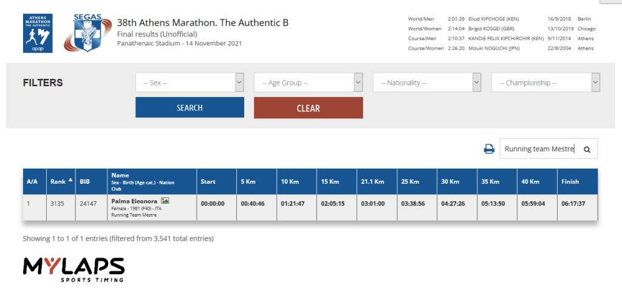Sort by the Name column header
The height and width of the screenshot is (290, 622).
(120, 175)
